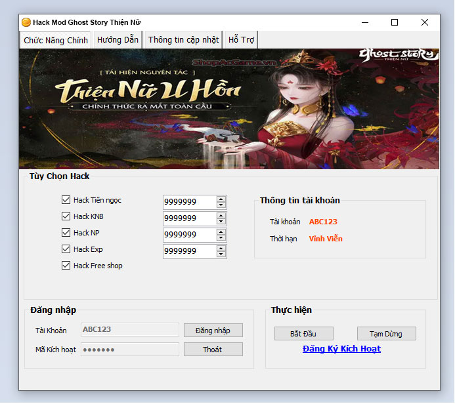This screenshot has height=404, width=455.
Task: Open the Hướng Dẫn tab
Action: pos(118,40)
